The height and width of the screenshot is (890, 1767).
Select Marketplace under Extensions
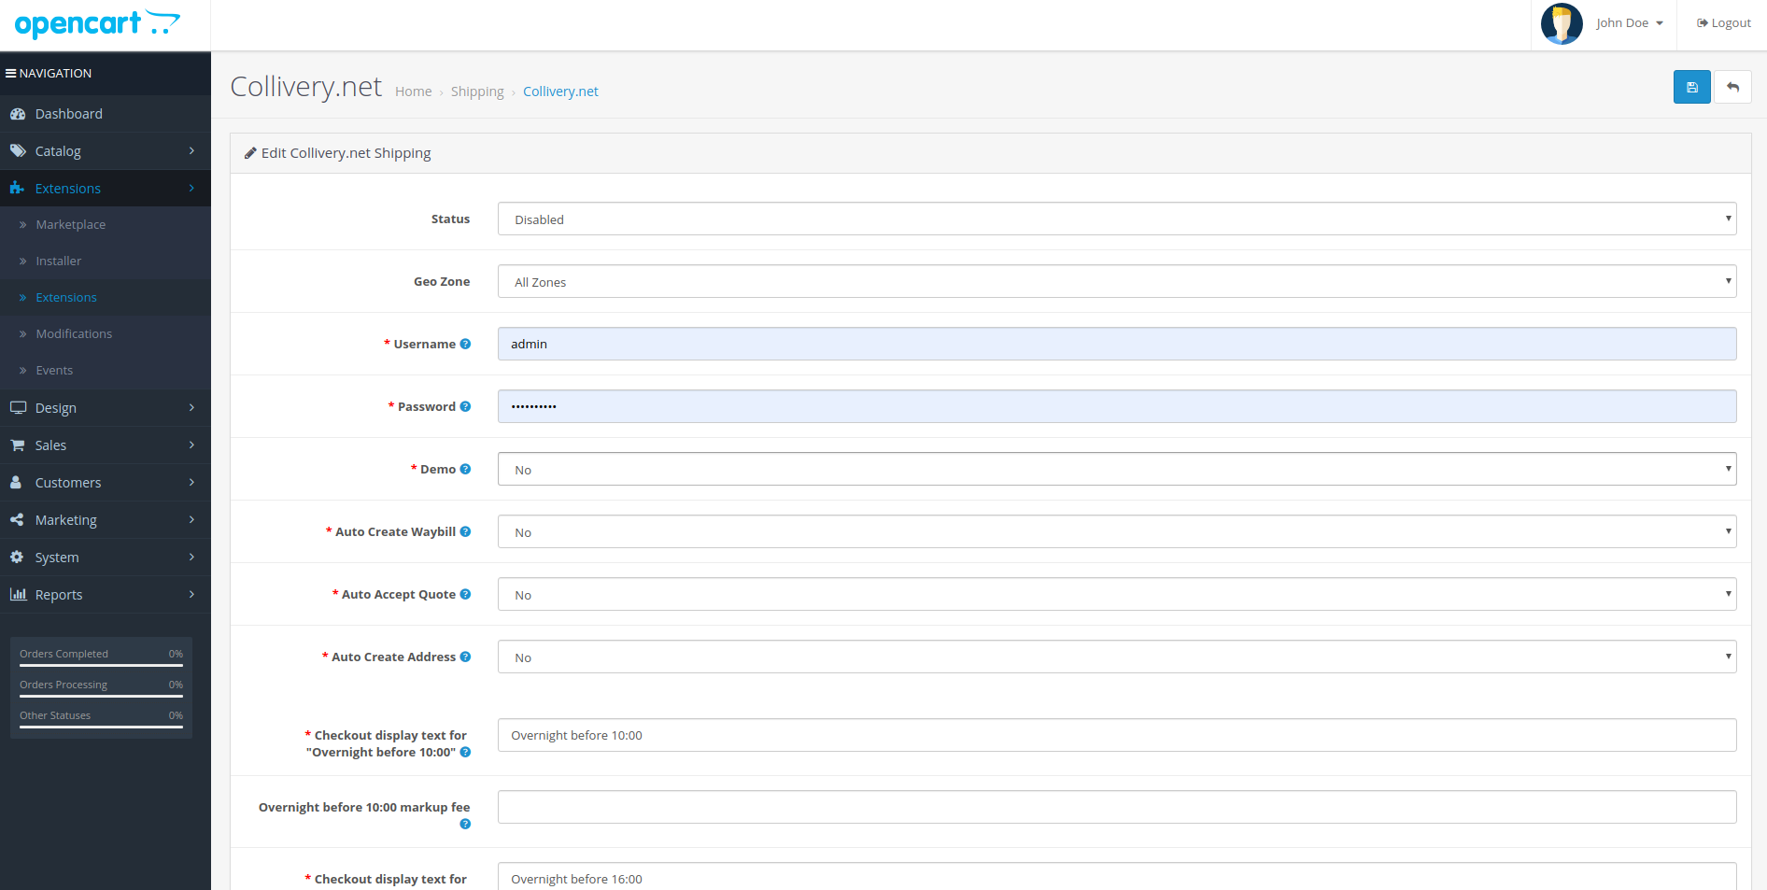pyautogui.click(x=71, y=225)
